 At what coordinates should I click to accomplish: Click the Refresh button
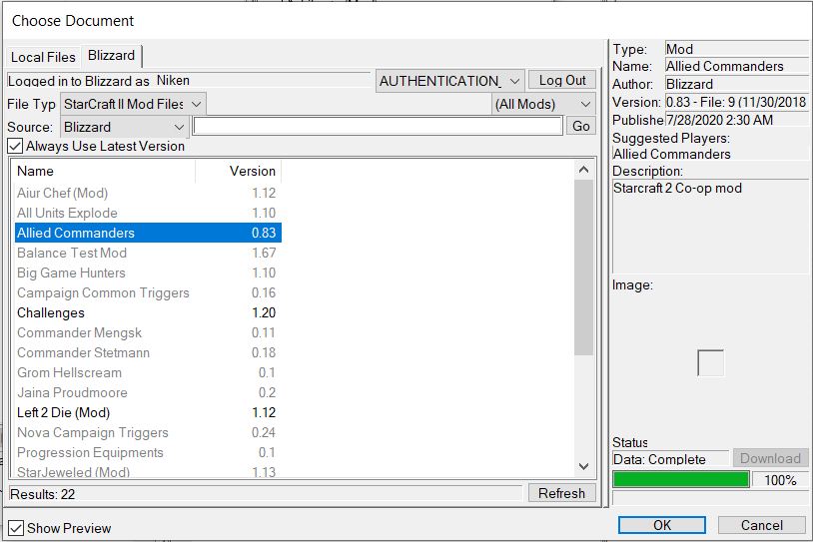(x=562, y=493)
